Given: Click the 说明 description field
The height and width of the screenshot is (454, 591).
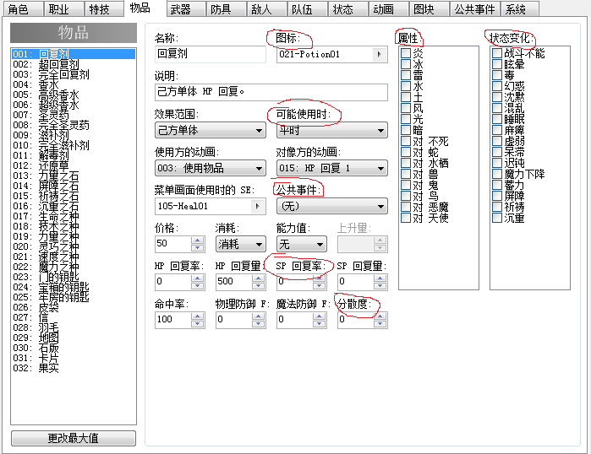Looking at the screenshot, I should point(271,93).
